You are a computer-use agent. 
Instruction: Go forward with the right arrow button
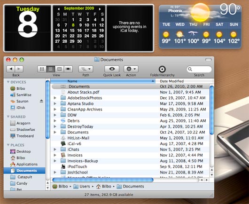tap(19, 69)
